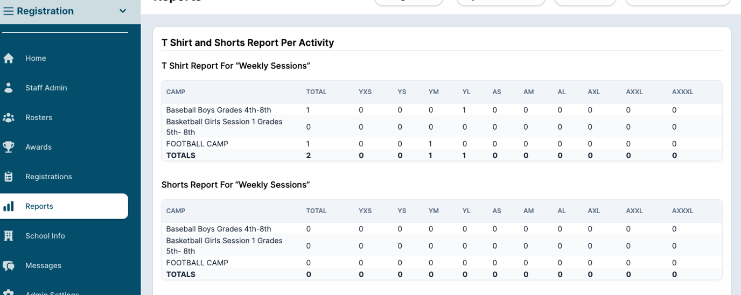
Task: Click Baseball Boys Grades 4th-8th in Shorts report
Action: (x=219, y=229)
